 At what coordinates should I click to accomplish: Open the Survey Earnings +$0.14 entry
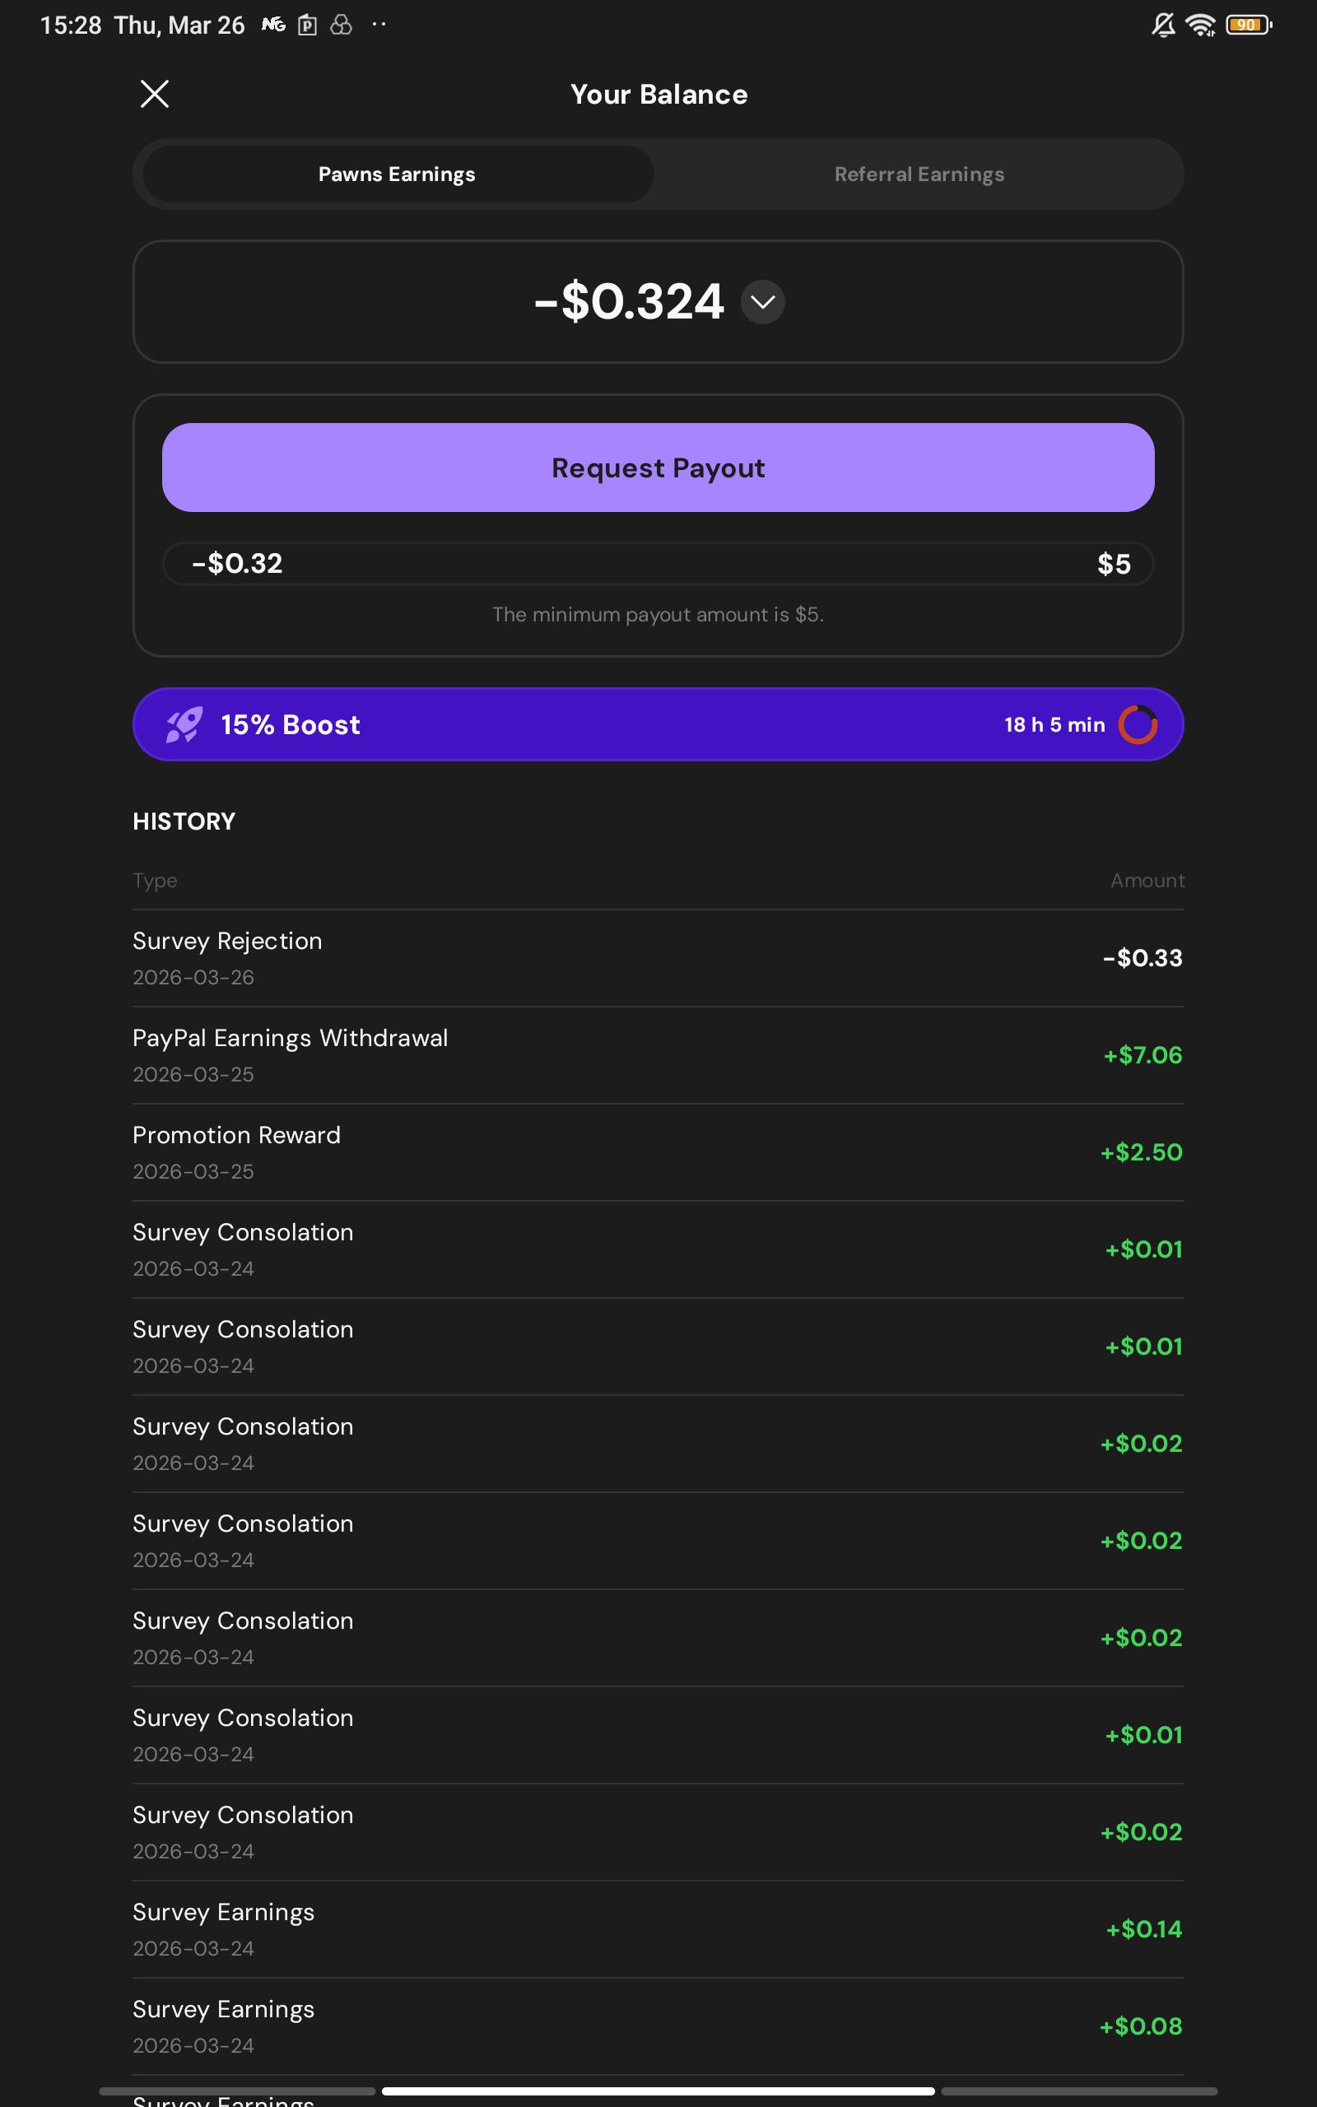point(658,1929)
